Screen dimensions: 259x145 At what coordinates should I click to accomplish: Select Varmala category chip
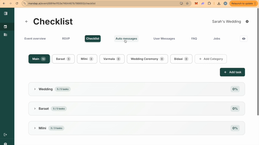coord(112,59)
